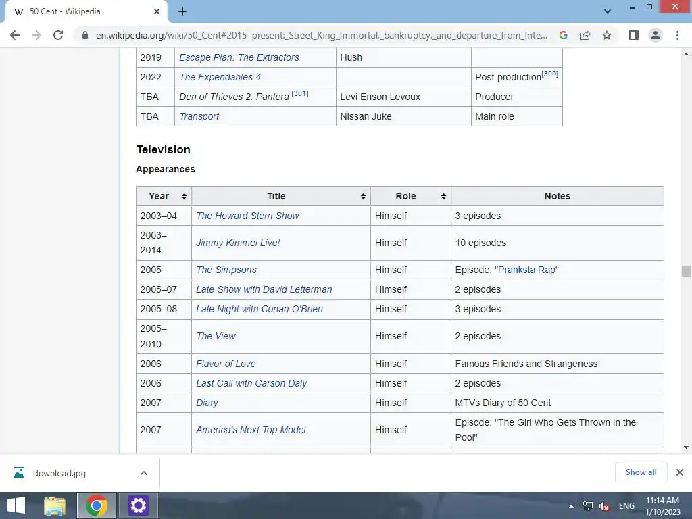Click the browser back arrow
692x519 pixels.
[x=15, y=35]
